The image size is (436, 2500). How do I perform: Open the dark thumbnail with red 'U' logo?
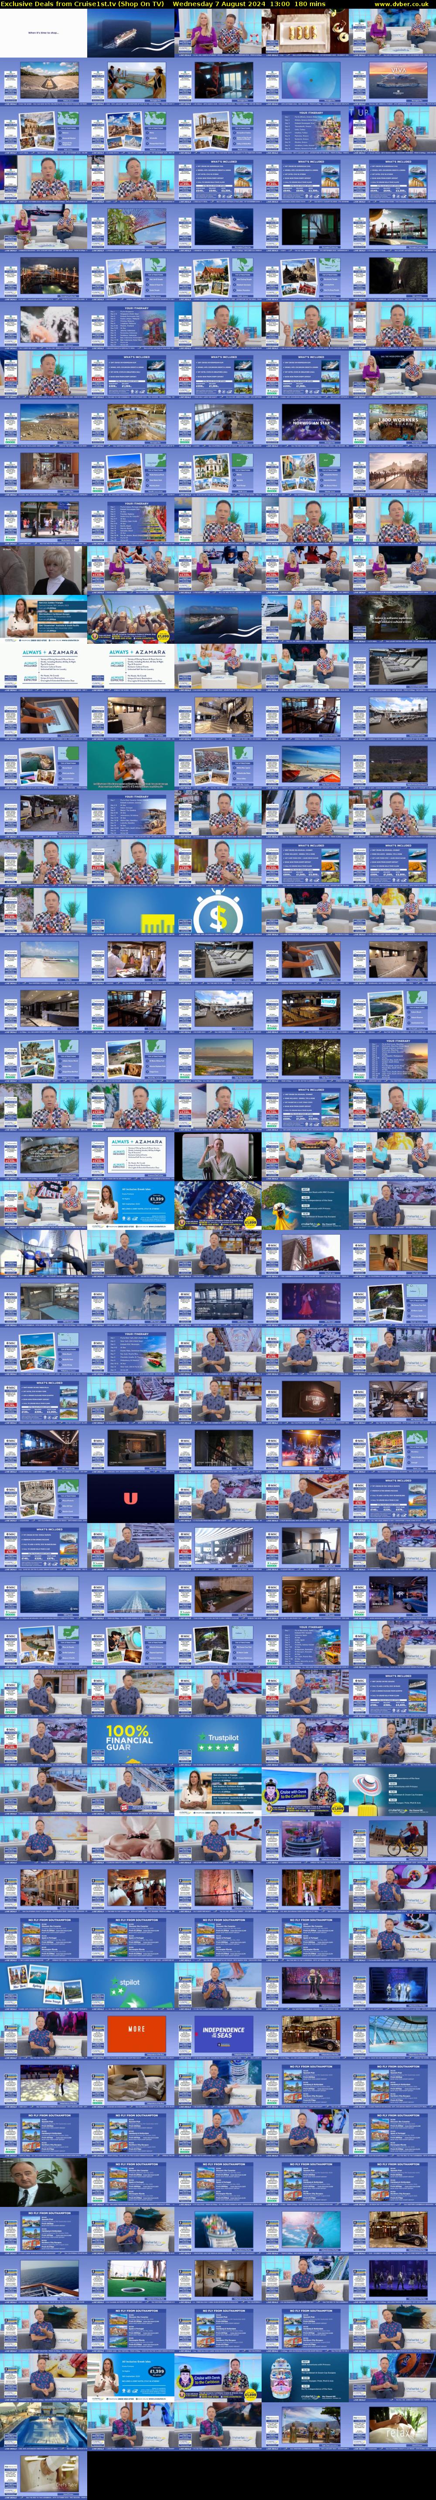tap(131, 1497)
